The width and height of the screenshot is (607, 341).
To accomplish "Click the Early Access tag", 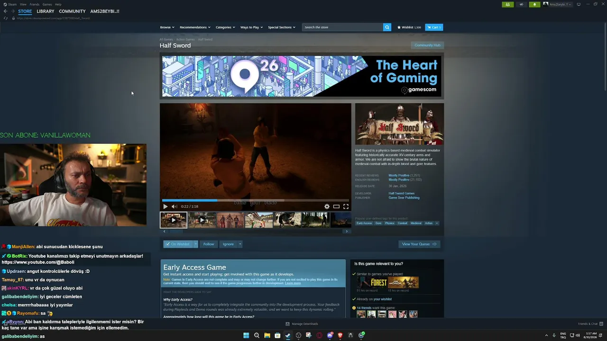I will point(364,223).
